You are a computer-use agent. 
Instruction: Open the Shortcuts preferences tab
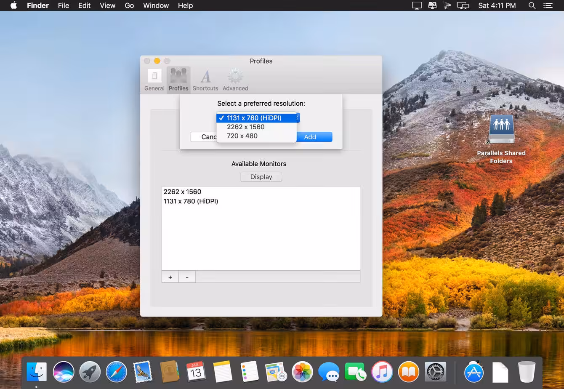tap(205, 80)
